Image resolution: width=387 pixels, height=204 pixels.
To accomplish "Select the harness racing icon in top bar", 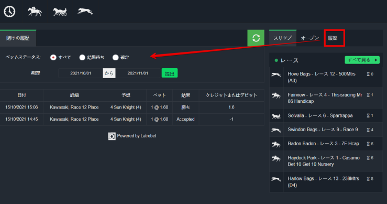I will pos(60,12).
